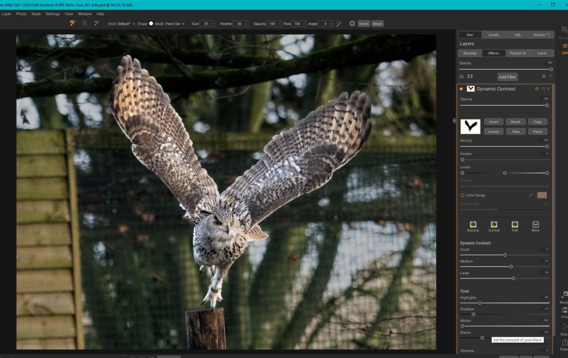Enable the Color Range option
The width and height of the screenshot is (568, 358).
coord(463,195)
